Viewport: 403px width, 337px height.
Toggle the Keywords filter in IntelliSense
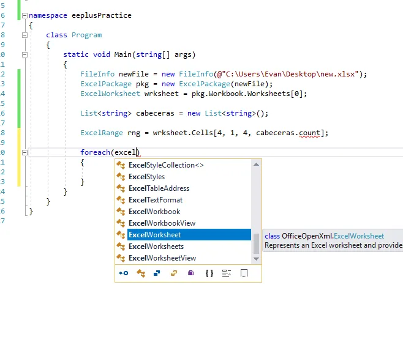pyautogui.click(x=227, y=273)
